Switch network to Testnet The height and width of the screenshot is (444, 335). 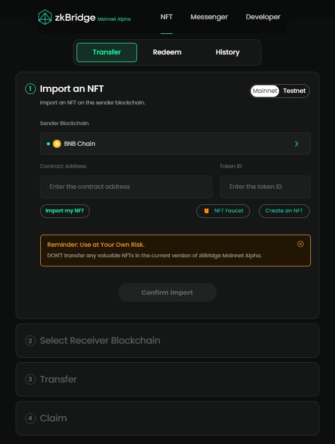pos(294,91)
